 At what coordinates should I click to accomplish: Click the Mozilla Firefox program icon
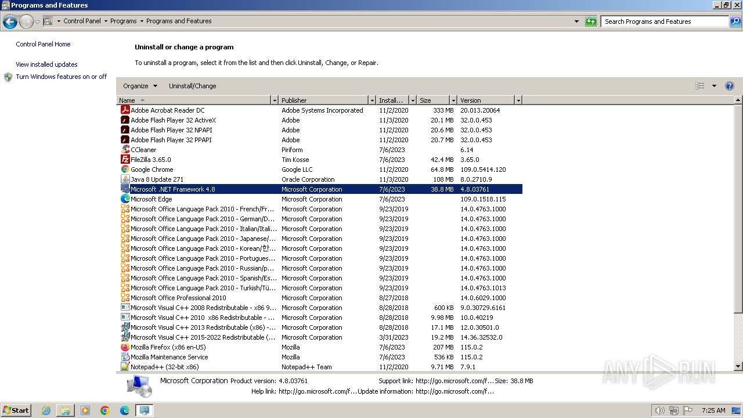click(125, 347)
